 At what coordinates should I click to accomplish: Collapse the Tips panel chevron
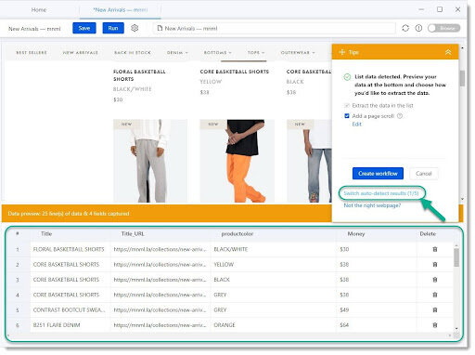click(x=448, y=52)
